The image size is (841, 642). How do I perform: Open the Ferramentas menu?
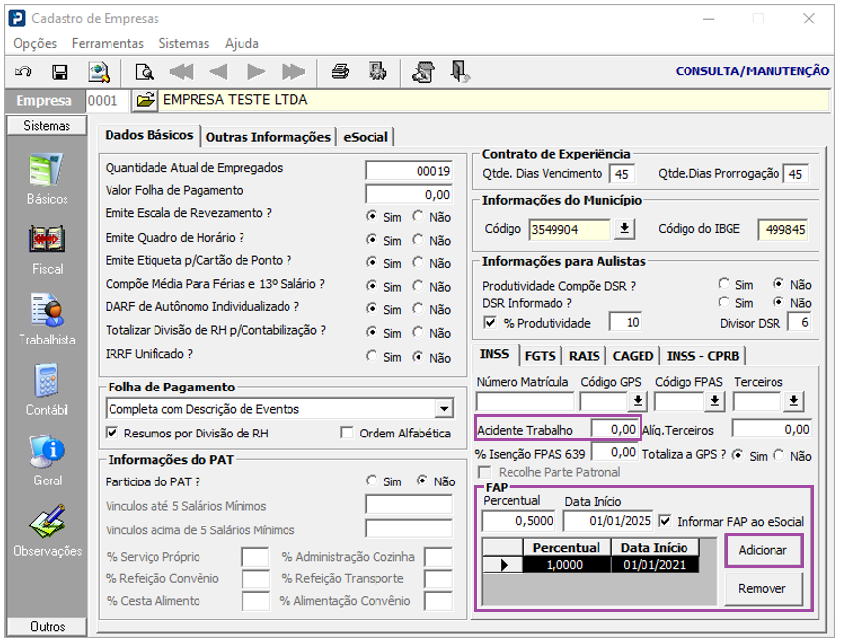point(108,43)
